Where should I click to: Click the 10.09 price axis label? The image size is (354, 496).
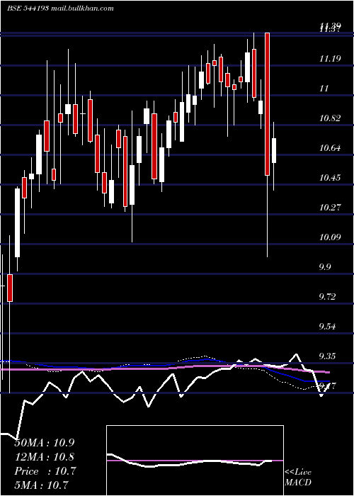330,237
